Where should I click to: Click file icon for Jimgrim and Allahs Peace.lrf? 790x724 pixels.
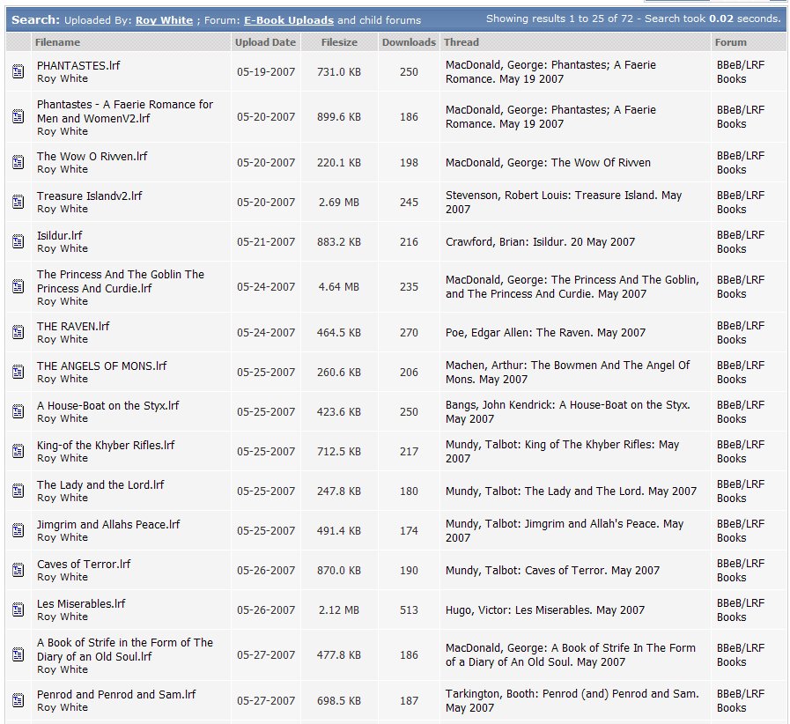(x=18, y=530)
